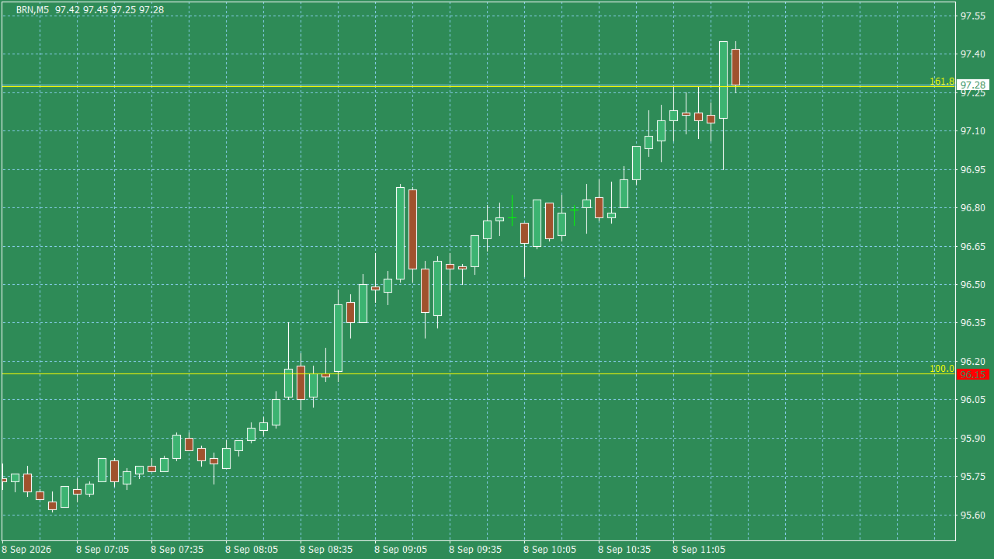Screen dimensions: 994x559
Task: Click the 95.90 price axis label
Action: [x=973, y=439]
